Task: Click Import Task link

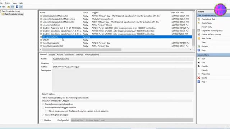Action: click(x=207, y=27)
